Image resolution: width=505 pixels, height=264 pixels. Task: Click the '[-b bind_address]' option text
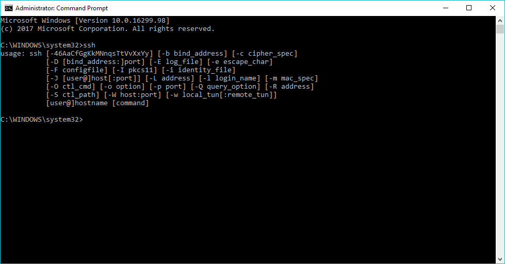tap(192, 54)
